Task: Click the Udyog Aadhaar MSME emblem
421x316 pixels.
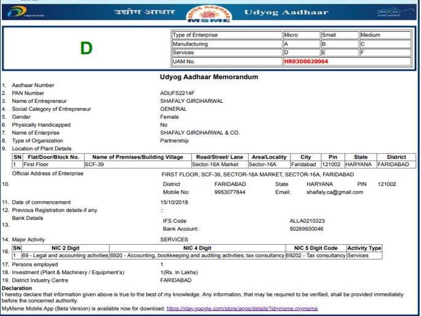Action: point(209,14)
